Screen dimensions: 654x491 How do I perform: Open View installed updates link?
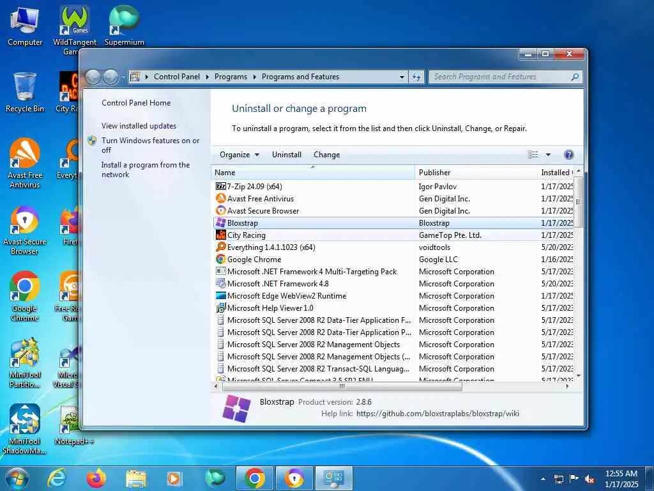click(x=139, y=126)
